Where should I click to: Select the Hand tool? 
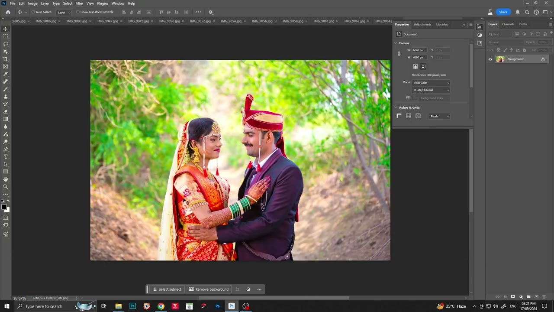(6, 179)
